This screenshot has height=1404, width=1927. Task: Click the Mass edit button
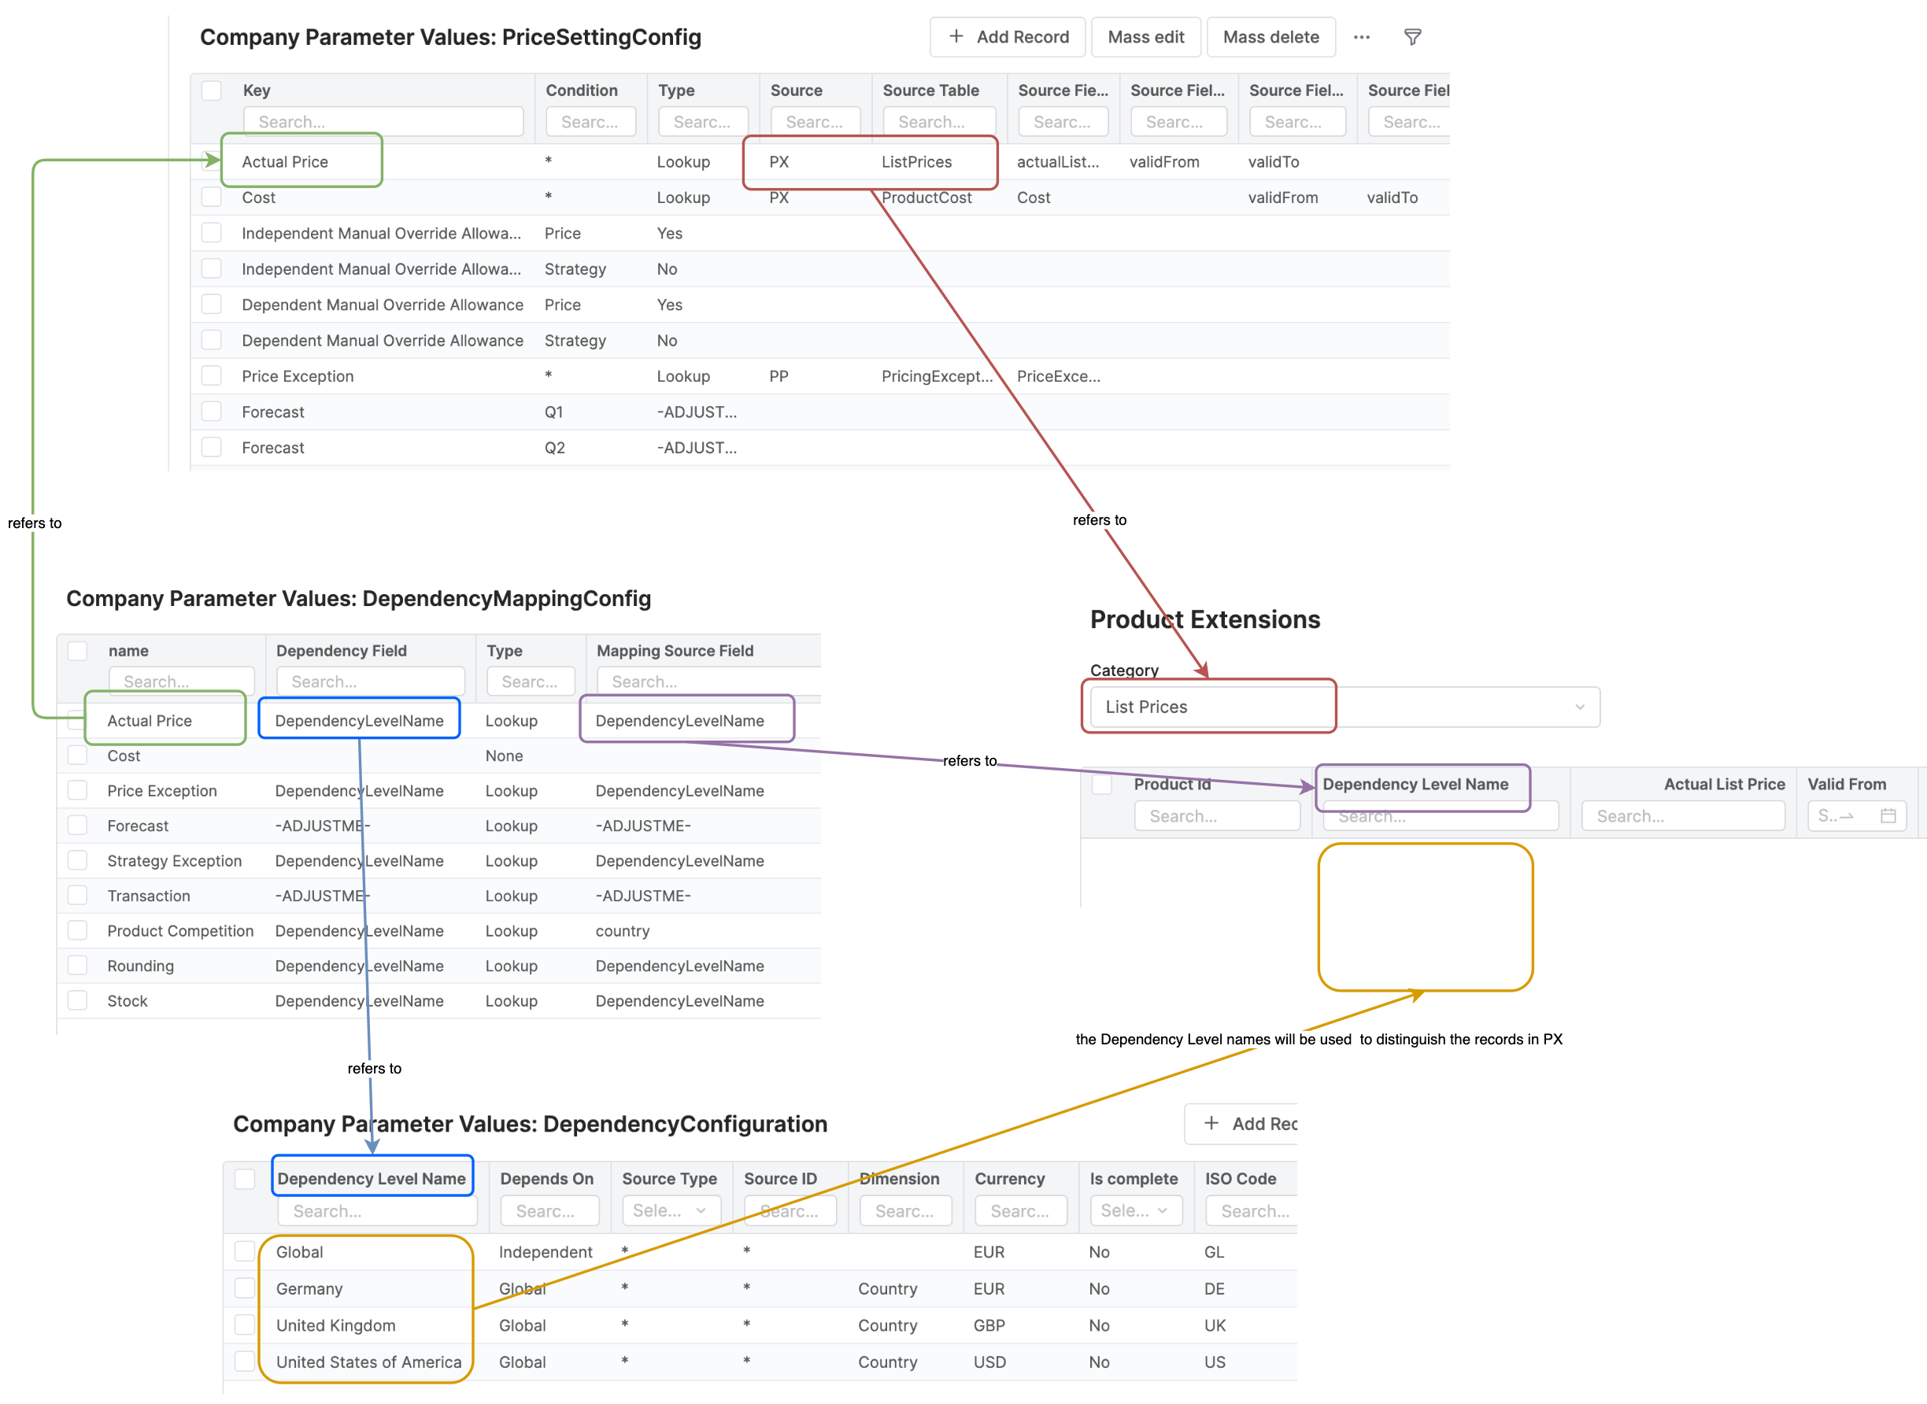pos(1145,36)
